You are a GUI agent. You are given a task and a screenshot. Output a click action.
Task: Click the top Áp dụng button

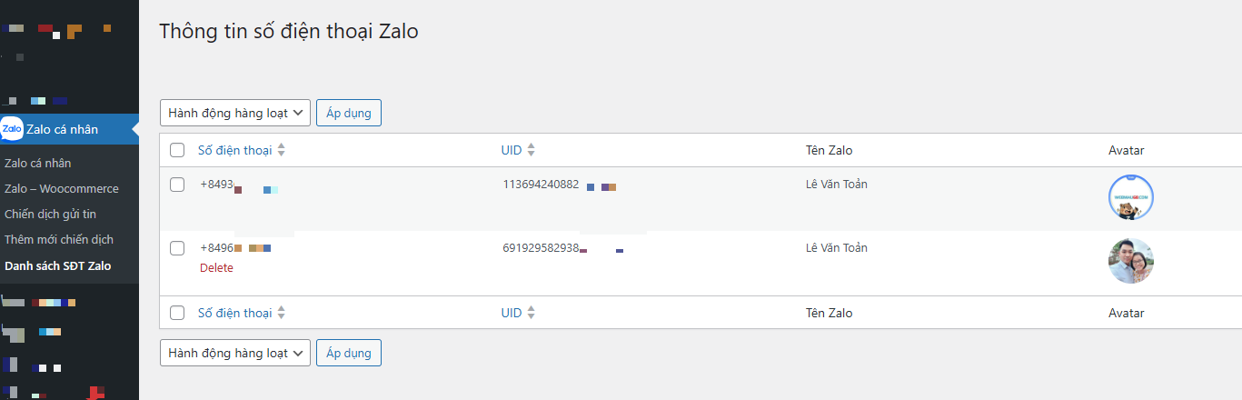[349, 113]
